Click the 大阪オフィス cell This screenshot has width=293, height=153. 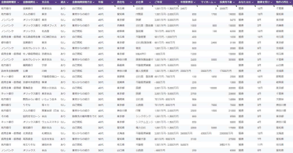tap(49, 26)
